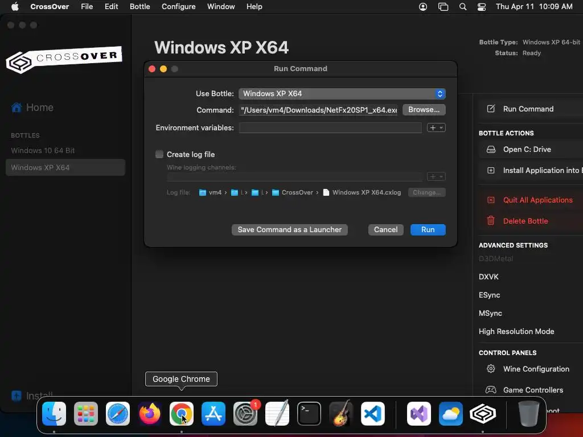The height and width of the screenshot is (437, 583).
Task: Click the Wine Configuration gear icon
Action: (x=491, y=369)
